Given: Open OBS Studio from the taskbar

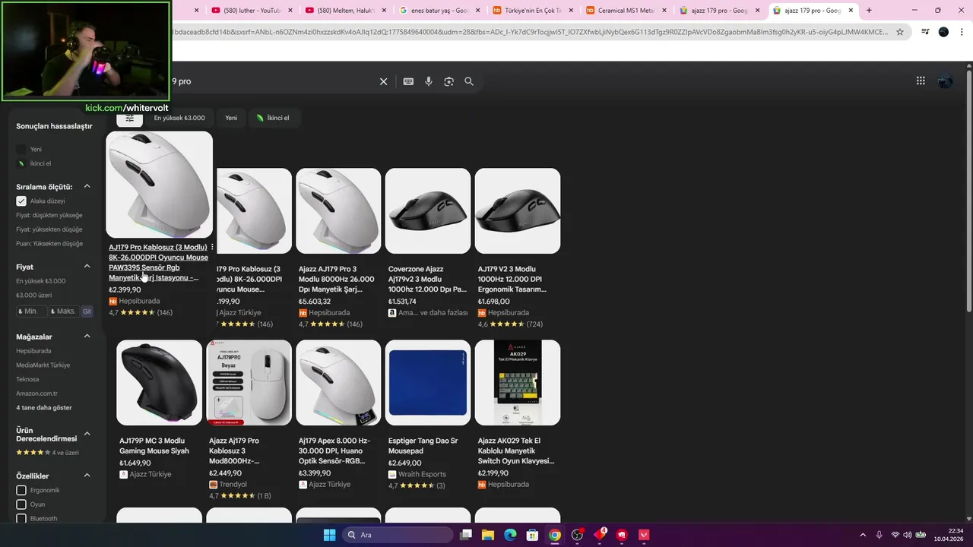Looking at the screenshot, I should click(577, 535).
